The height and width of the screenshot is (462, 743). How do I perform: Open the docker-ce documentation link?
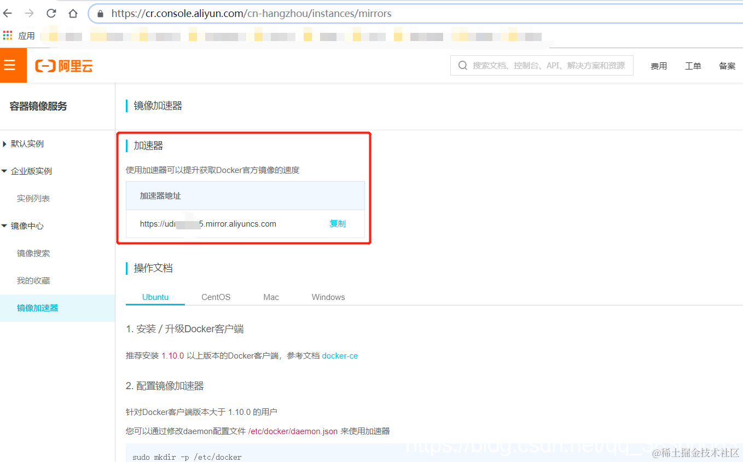[340, 355]
